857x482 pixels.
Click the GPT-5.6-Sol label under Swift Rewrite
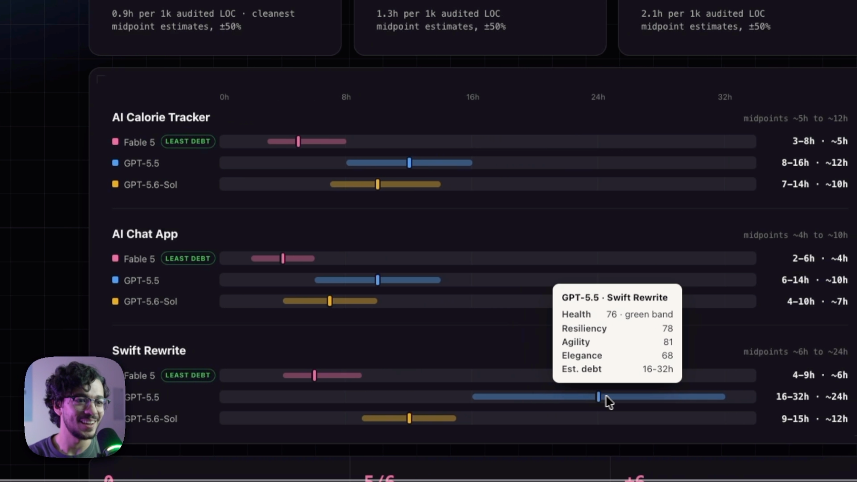(x=151, y=419)
